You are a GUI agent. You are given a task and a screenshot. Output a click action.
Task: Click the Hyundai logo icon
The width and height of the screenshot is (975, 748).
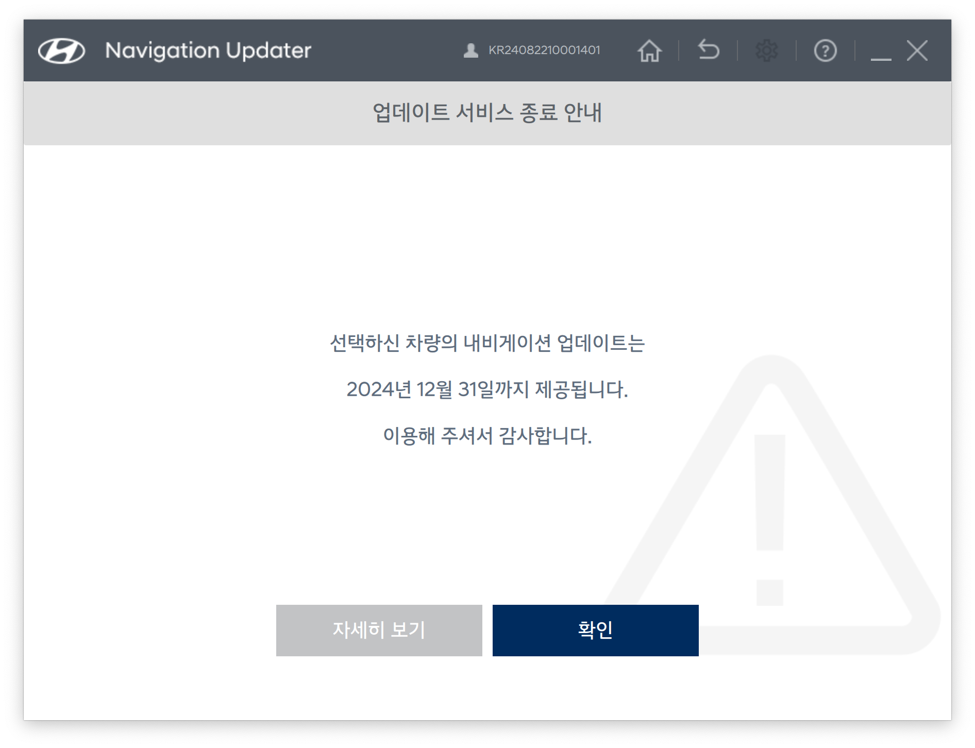(61, 50)
